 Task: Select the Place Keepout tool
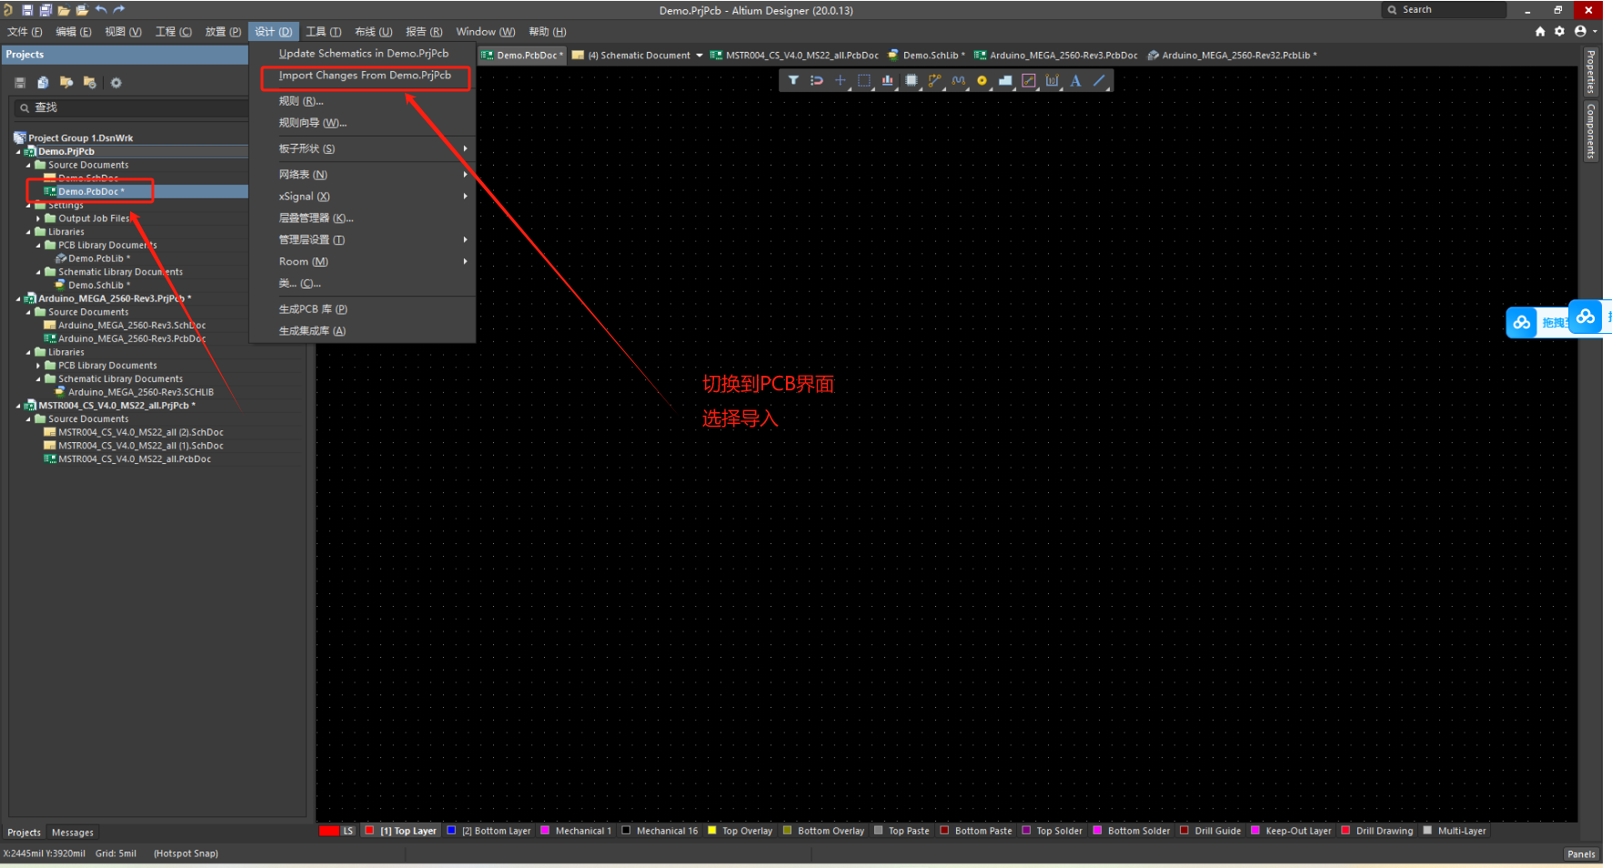coord(1029,80)
